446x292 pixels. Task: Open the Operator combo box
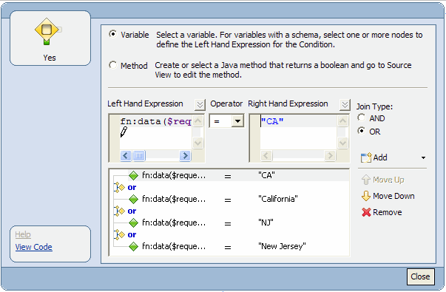pyautogui.click(x=237, y=121)
